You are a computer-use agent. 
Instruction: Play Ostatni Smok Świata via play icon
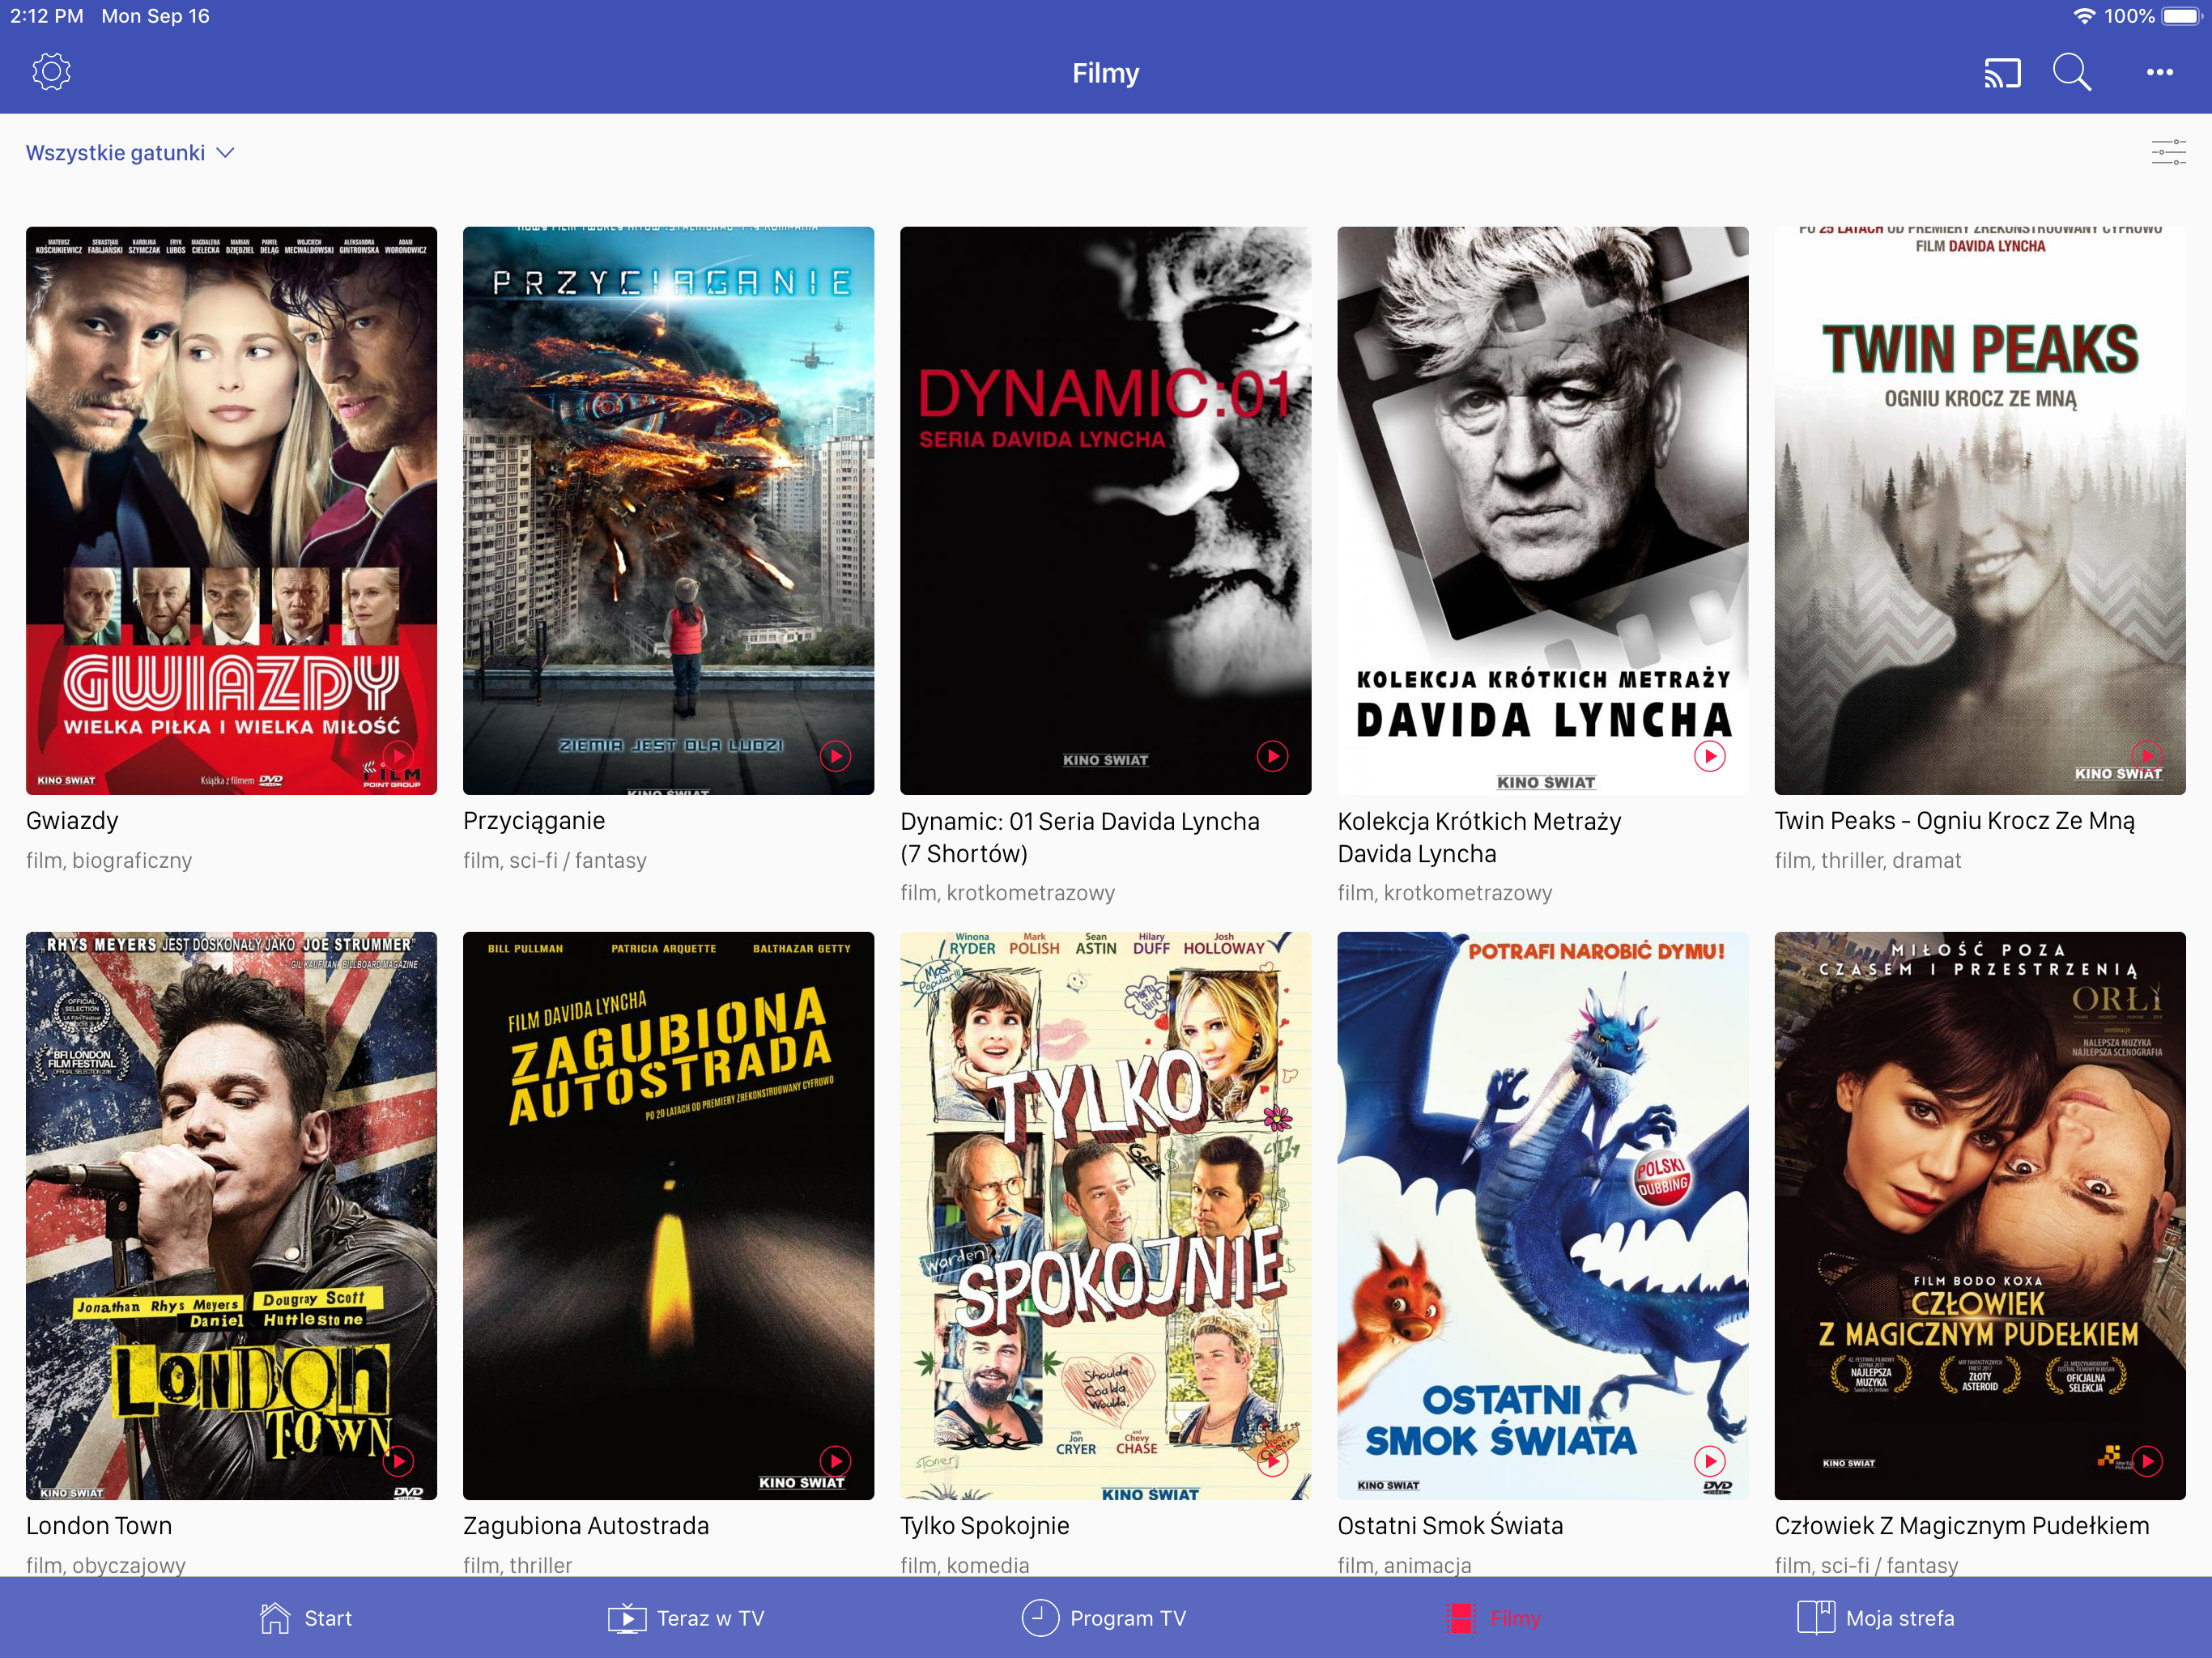click(x=1710, y=1461)
